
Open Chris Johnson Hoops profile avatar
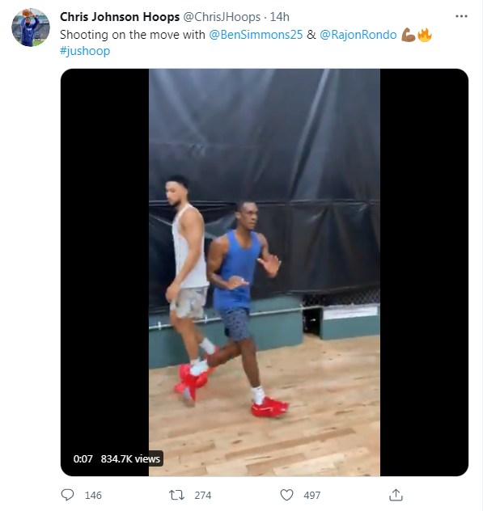click(x=31, y=27)
